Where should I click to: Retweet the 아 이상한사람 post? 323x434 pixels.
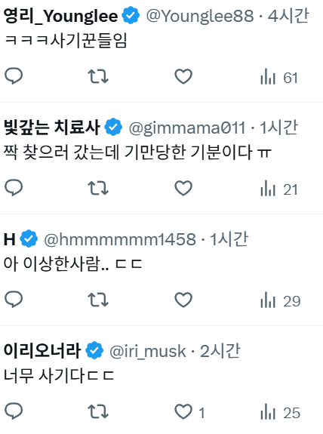98,300
